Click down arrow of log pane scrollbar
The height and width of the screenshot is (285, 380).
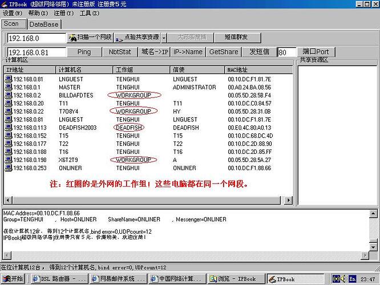(x=373, y=247)
